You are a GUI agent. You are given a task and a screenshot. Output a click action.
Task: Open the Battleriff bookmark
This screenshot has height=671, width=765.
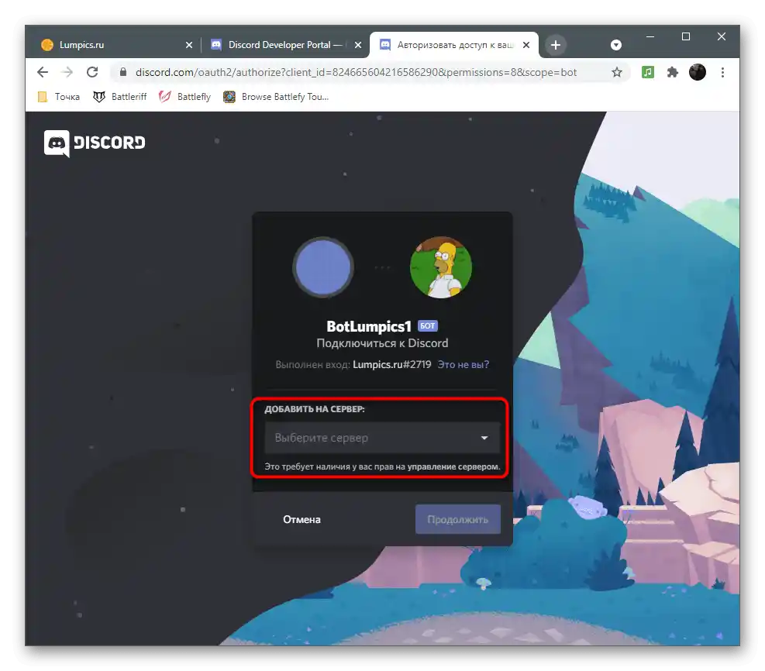pyautogui.click(x=120, y=97)
